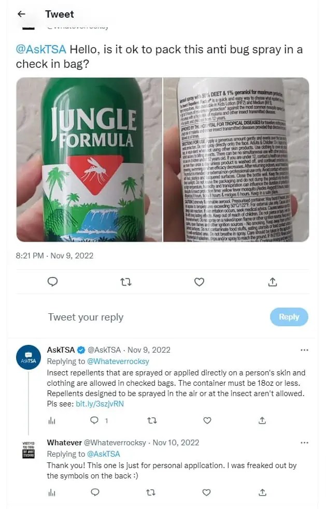Image resolution: width=326 pixels, height=509 pixels.
Task: Open AskTSA profile avatar
Action: coord(29,357)
